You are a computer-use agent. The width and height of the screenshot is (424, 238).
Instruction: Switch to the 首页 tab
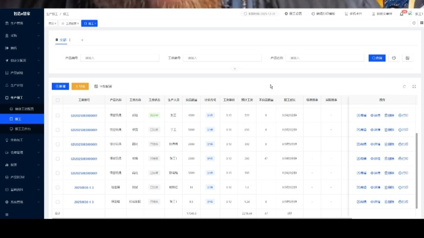coord(51,24)
